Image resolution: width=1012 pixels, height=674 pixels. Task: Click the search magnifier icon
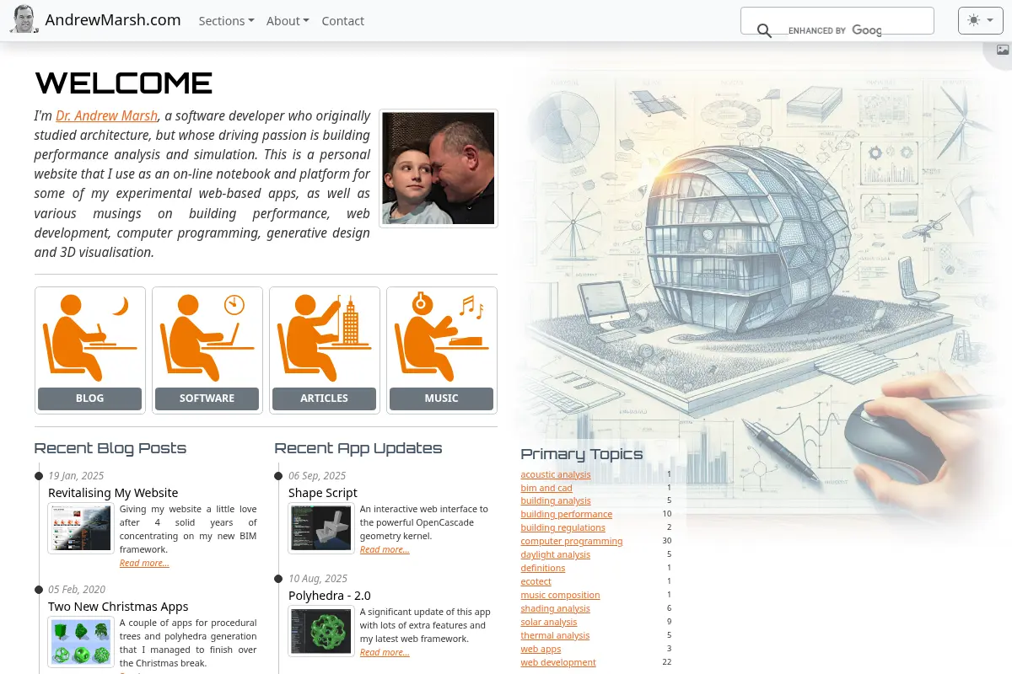point(764,31)
